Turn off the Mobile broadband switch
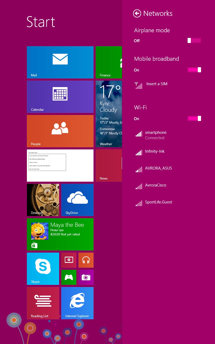Image resolution: width=215 pixels, height=344 pixels. (194, 70)
